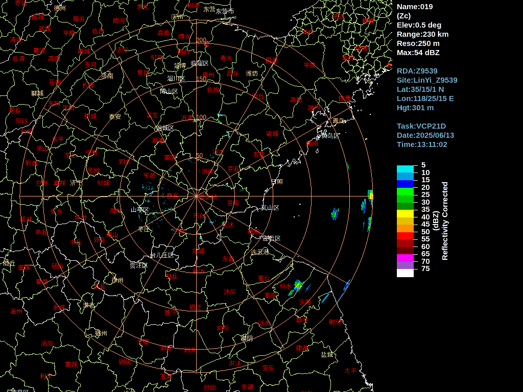Click the 潍坊 city label
523x392 pixels.
(252, 73)
